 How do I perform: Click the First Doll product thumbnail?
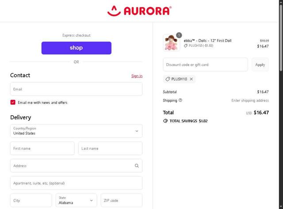point(172,43)
